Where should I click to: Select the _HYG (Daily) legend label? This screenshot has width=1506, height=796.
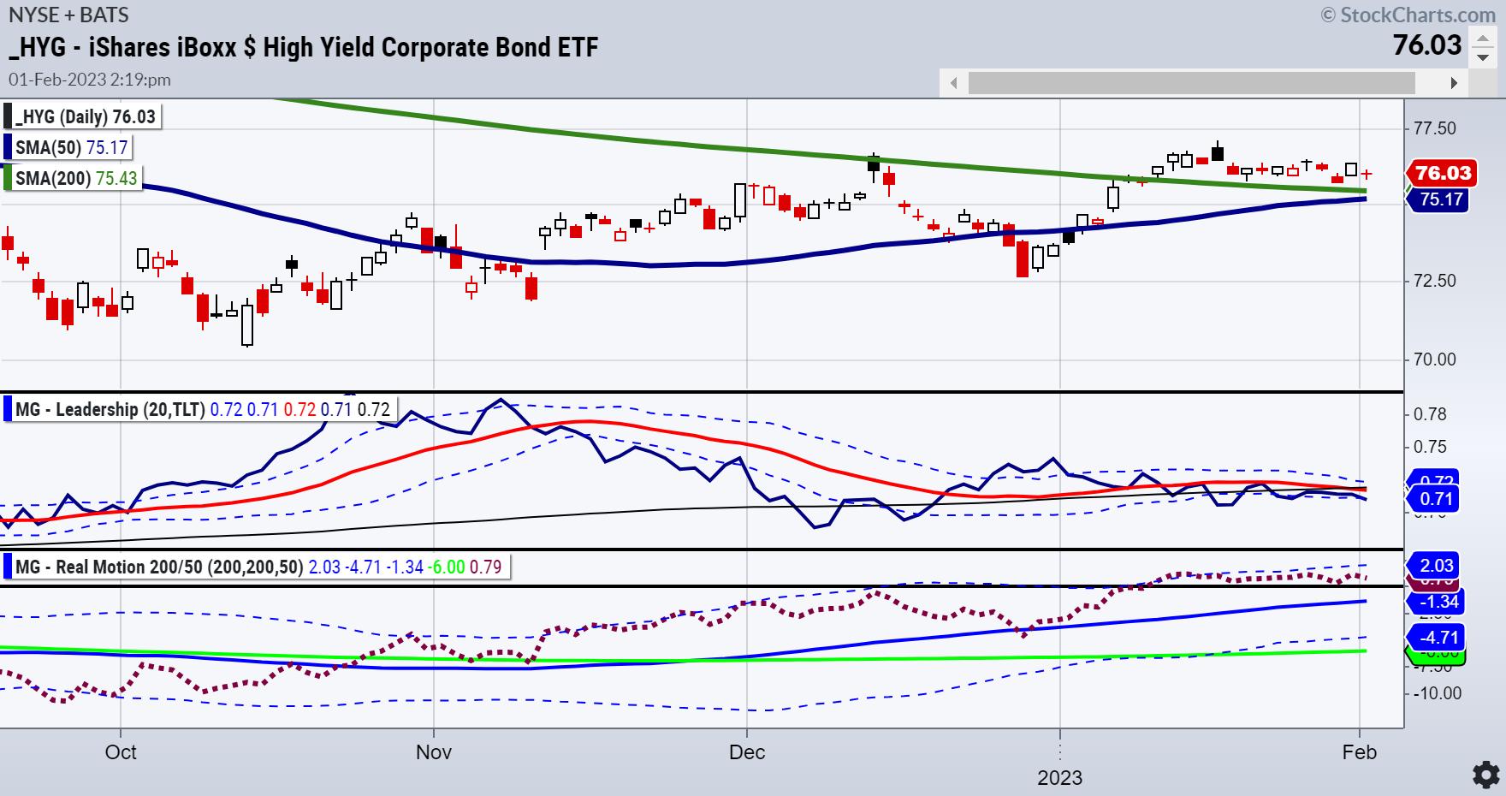(x=85, y=116)
